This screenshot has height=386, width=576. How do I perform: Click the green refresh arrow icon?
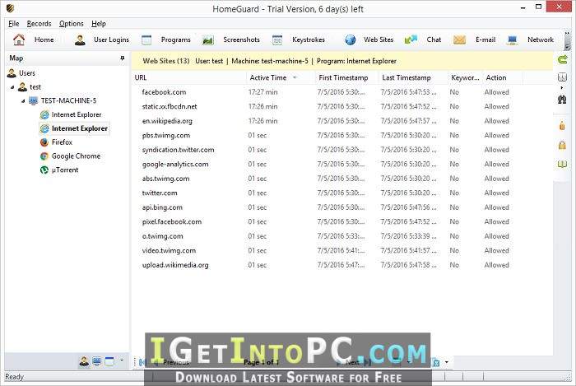pos(562,59)
